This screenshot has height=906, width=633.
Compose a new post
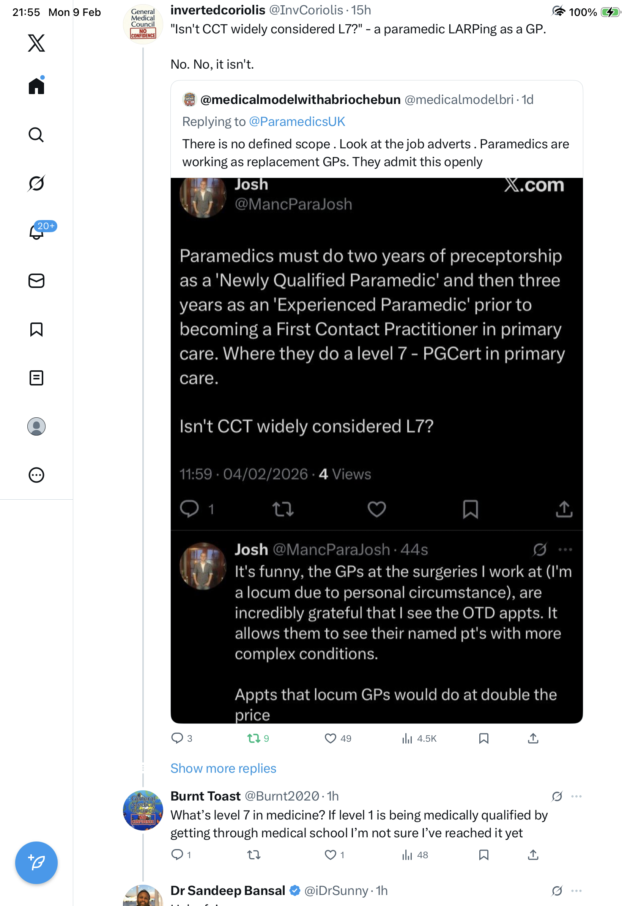click(x=36, y=863)
